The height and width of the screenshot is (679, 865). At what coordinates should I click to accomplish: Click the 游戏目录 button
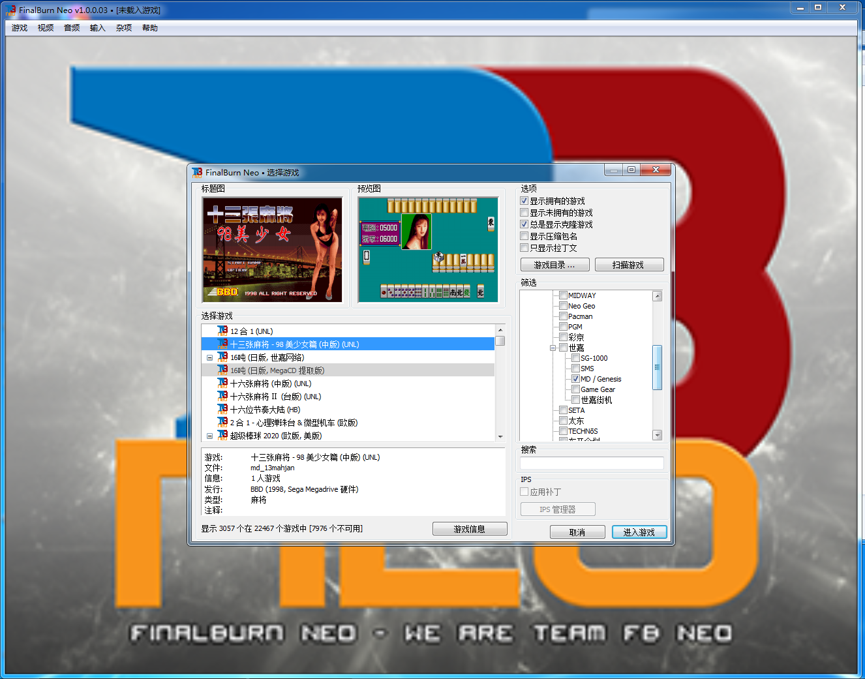[x=554, y=265]
